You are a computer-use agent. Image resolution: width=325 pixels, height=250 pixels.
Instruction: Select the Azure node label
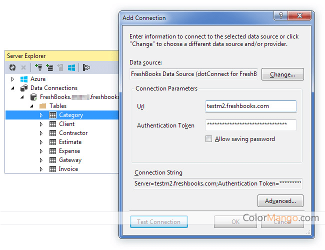(x=38, y=79)
